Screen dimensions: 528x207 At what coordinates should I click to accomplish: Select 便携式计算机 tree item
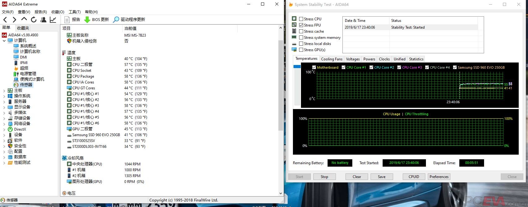32,79
